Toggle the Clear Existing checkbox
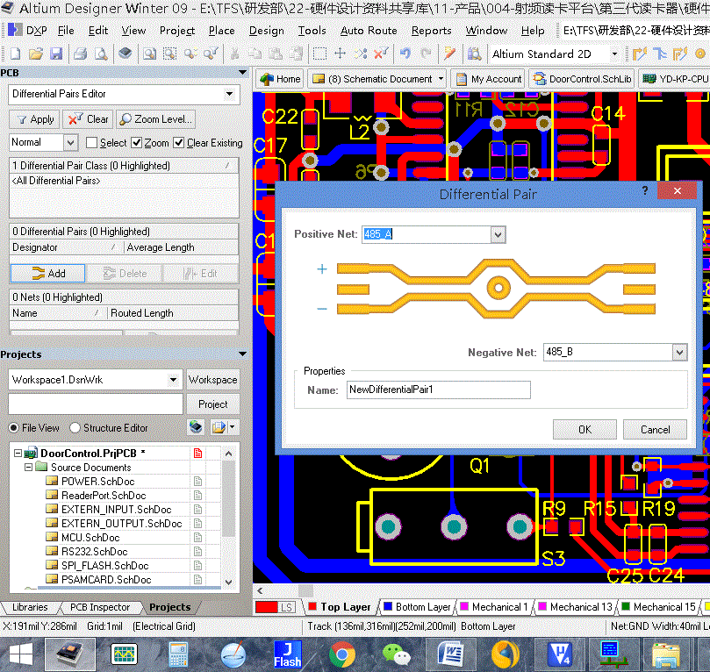 pos(179,142)
